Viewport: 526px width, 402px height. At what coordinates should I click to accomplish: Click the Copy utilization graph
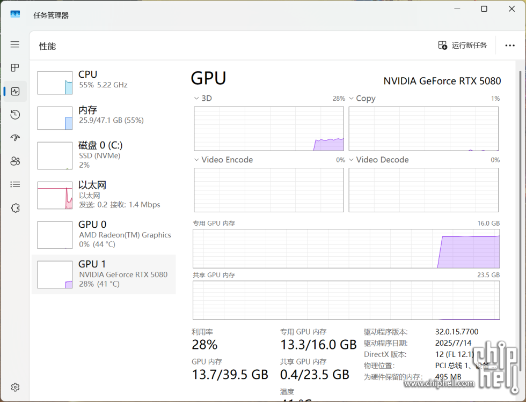tap(423, 129)
